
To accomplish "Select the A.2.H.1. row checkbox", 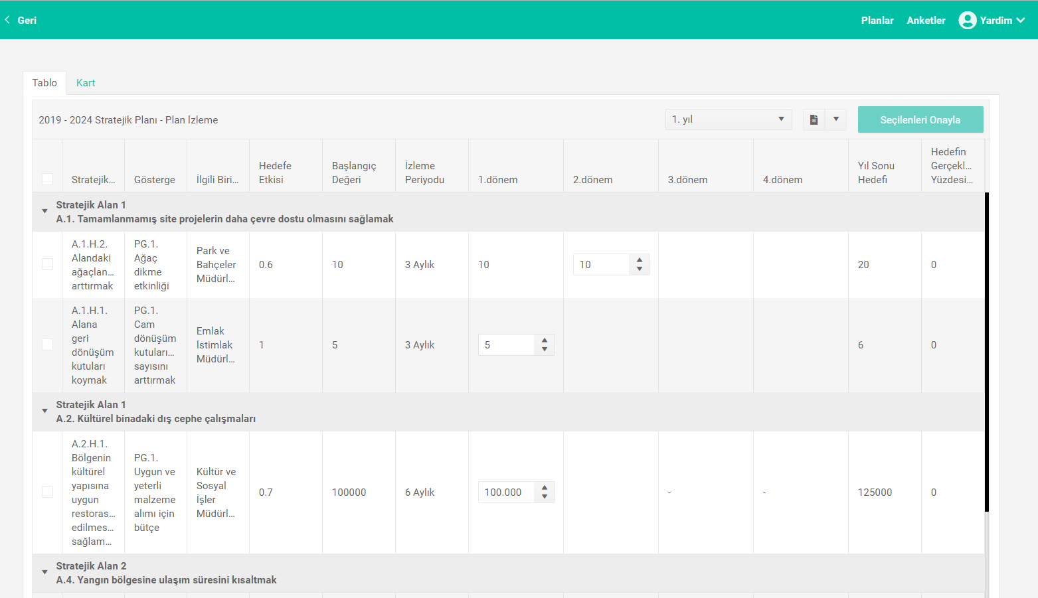I will (x=47, y=492).
